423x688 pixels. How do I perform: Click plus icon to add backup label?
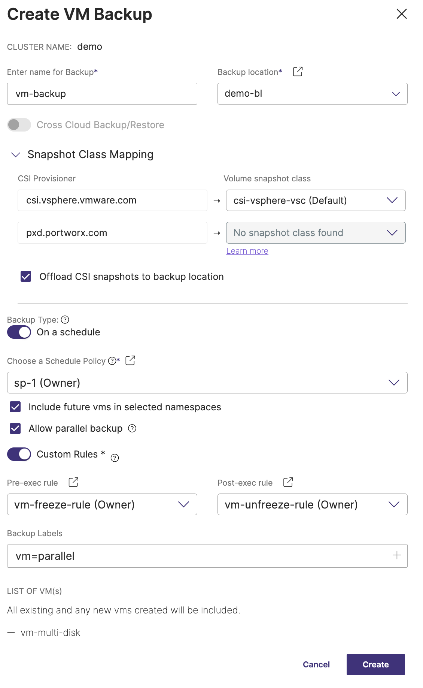397,555
